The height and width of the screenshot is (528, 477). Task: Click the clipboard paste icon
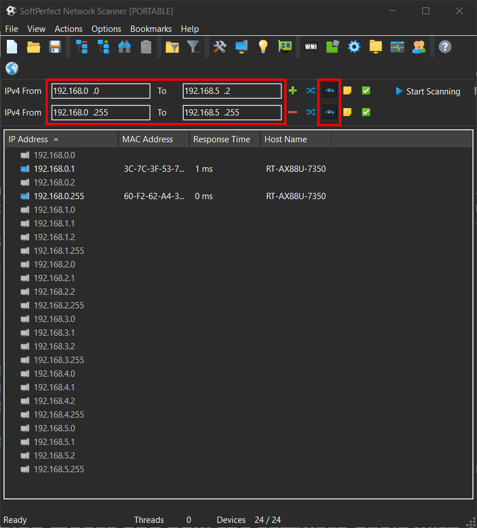(x=146, y=47)
